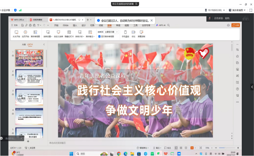This screenshot has height=156, width=254.
Task: Dismiss the 60分钟限时会议 notification
Action: click(x=151, y=21)
